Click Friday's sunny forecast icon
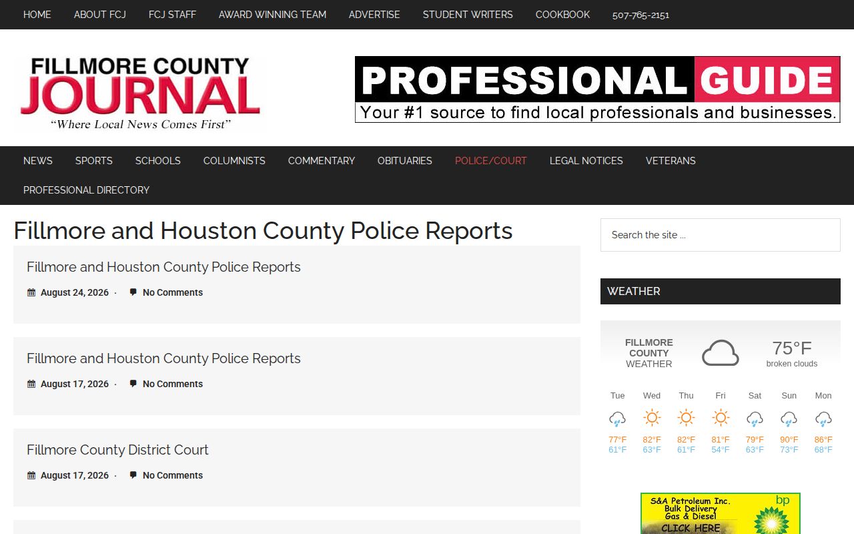Viewport: 854px width, 534px height. [x=721, y=418]
